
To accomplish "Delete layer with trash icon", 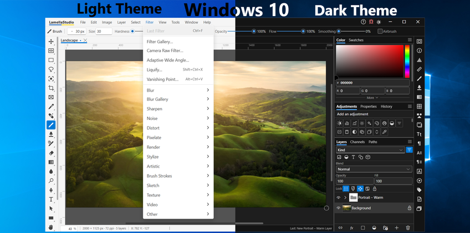I will pyautogui.click(x=408, y=228).
